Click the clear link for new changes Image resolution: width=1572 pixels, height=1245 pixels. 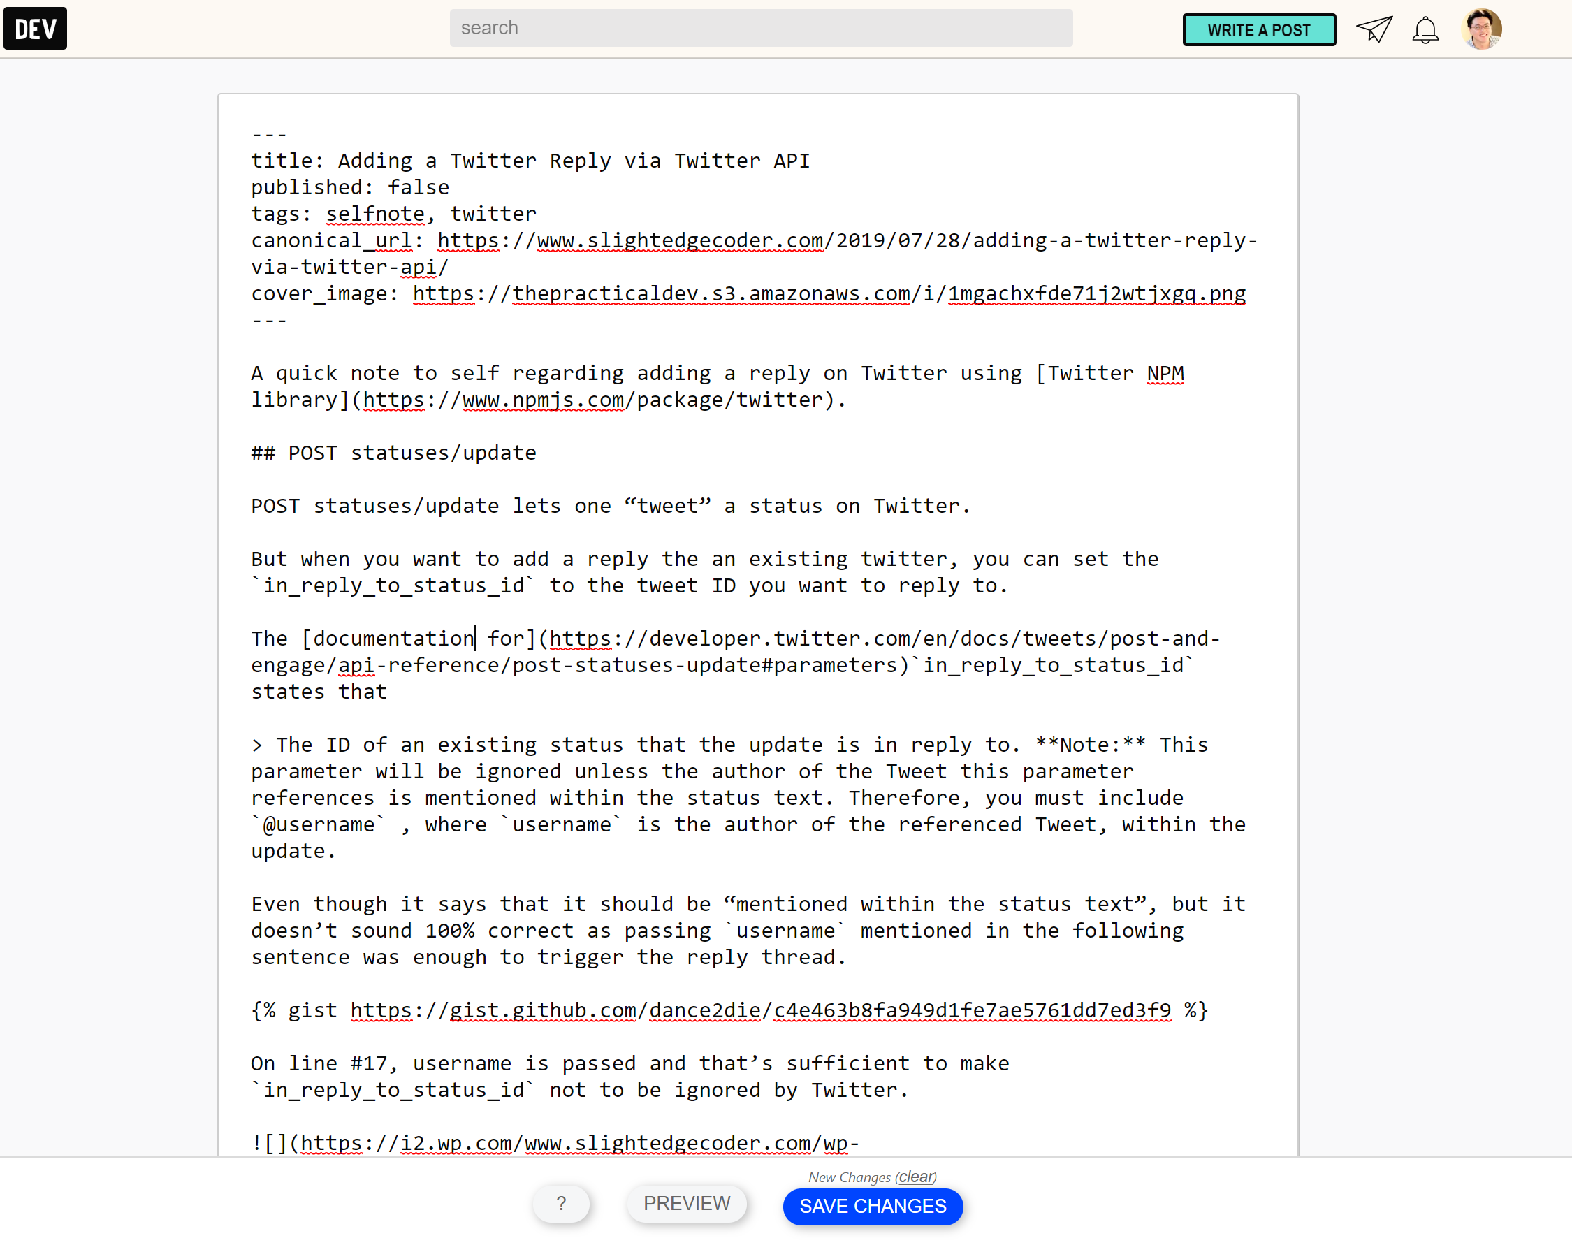coord(916,1177)
